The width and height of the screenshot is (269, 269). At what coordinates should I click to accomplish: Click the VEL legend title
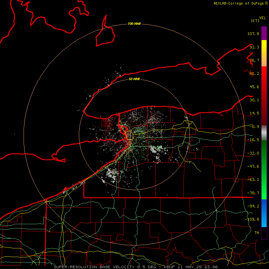click(262, 18)
